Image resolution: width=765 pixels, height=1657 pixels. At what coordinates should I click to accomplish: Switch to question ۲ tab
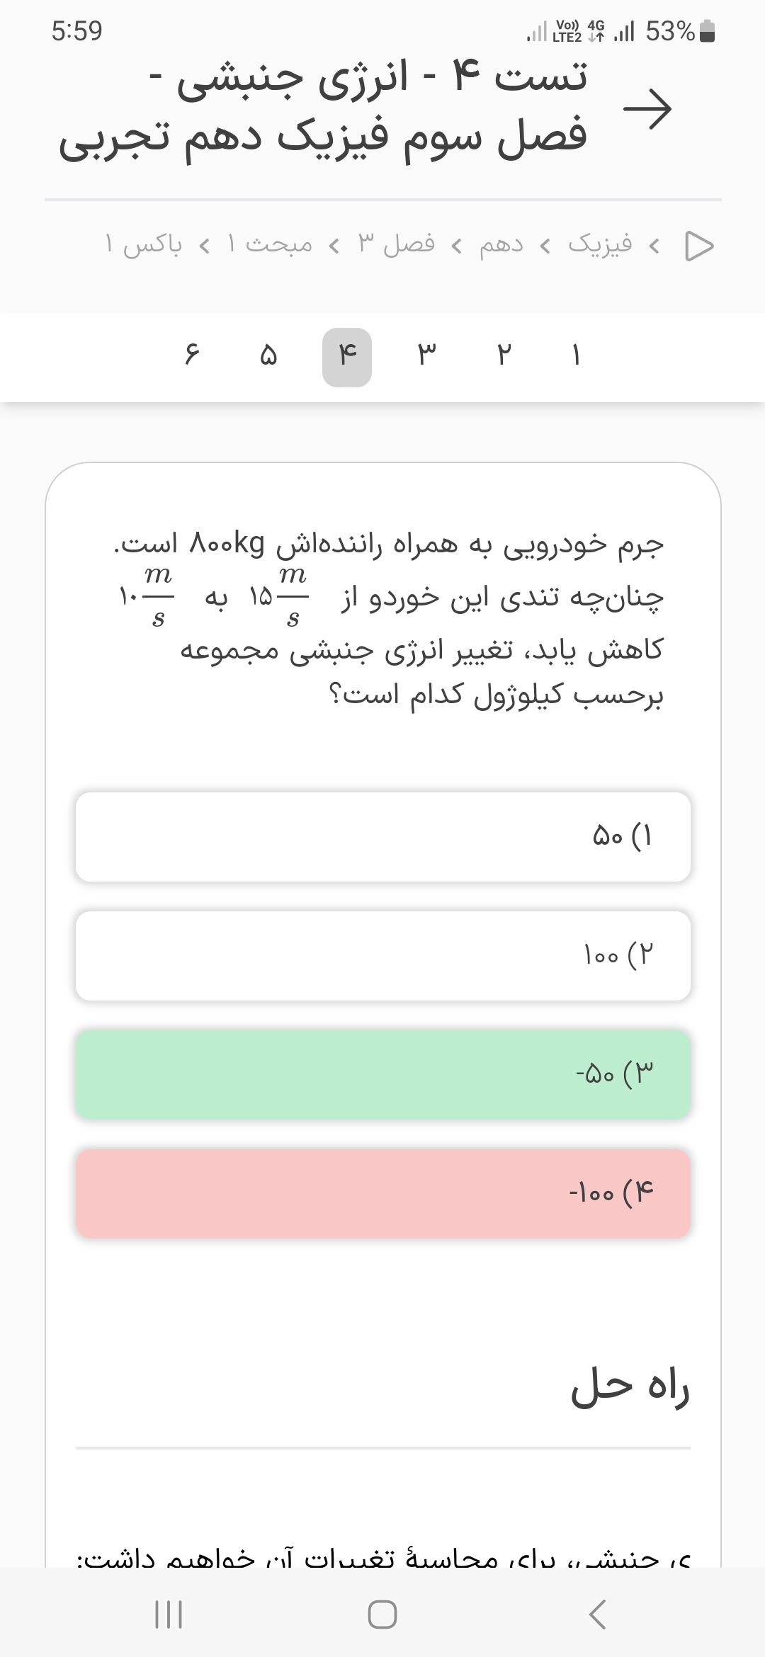(x=504, y=355)
